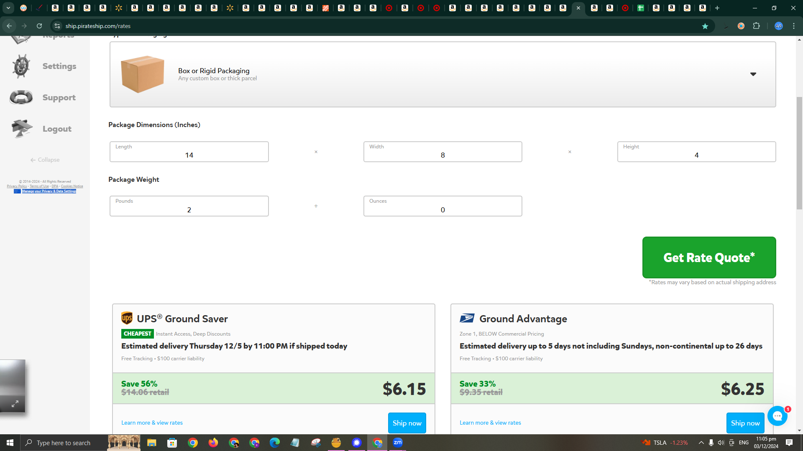Click the Support life ring icon

click(21, 97)
